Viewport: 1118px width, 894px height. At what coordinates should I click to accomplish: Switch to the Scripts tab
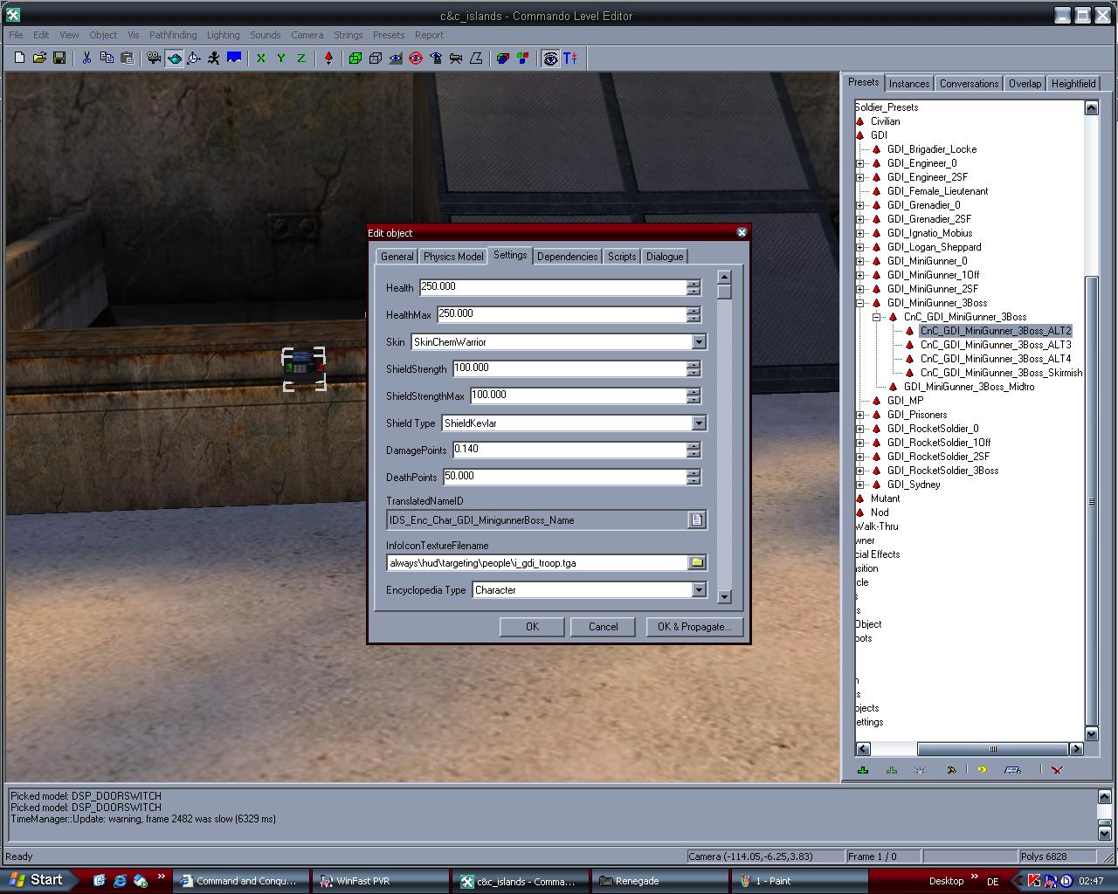[x=622, y=257]
